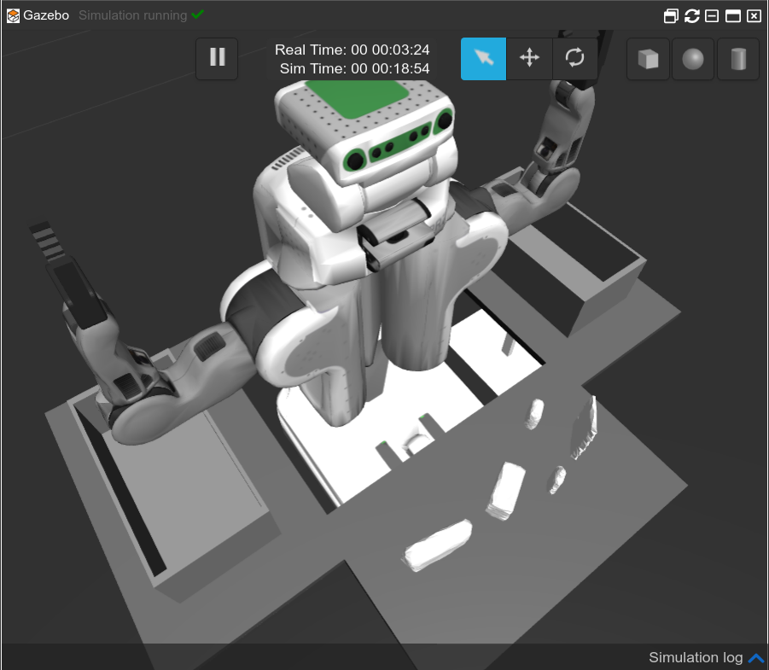Select the arrow selection mode tool

point(484,58)
